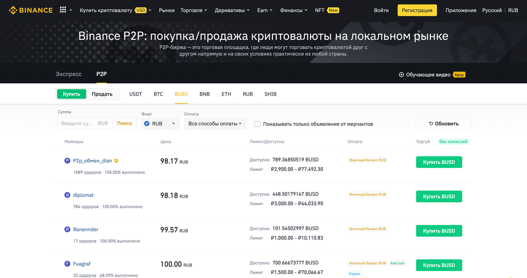Buy BUSD from P2p_обмен_dian
Image resolution: width=527 pixels, height=278 pixels.
[439, 162]
